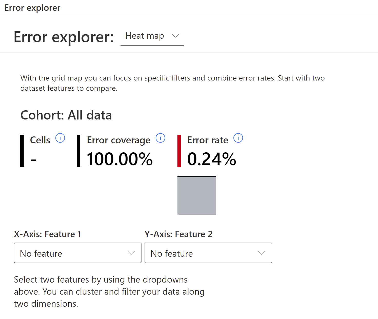
Task: Click the Error coverage info icon
Action: [160, 138]
